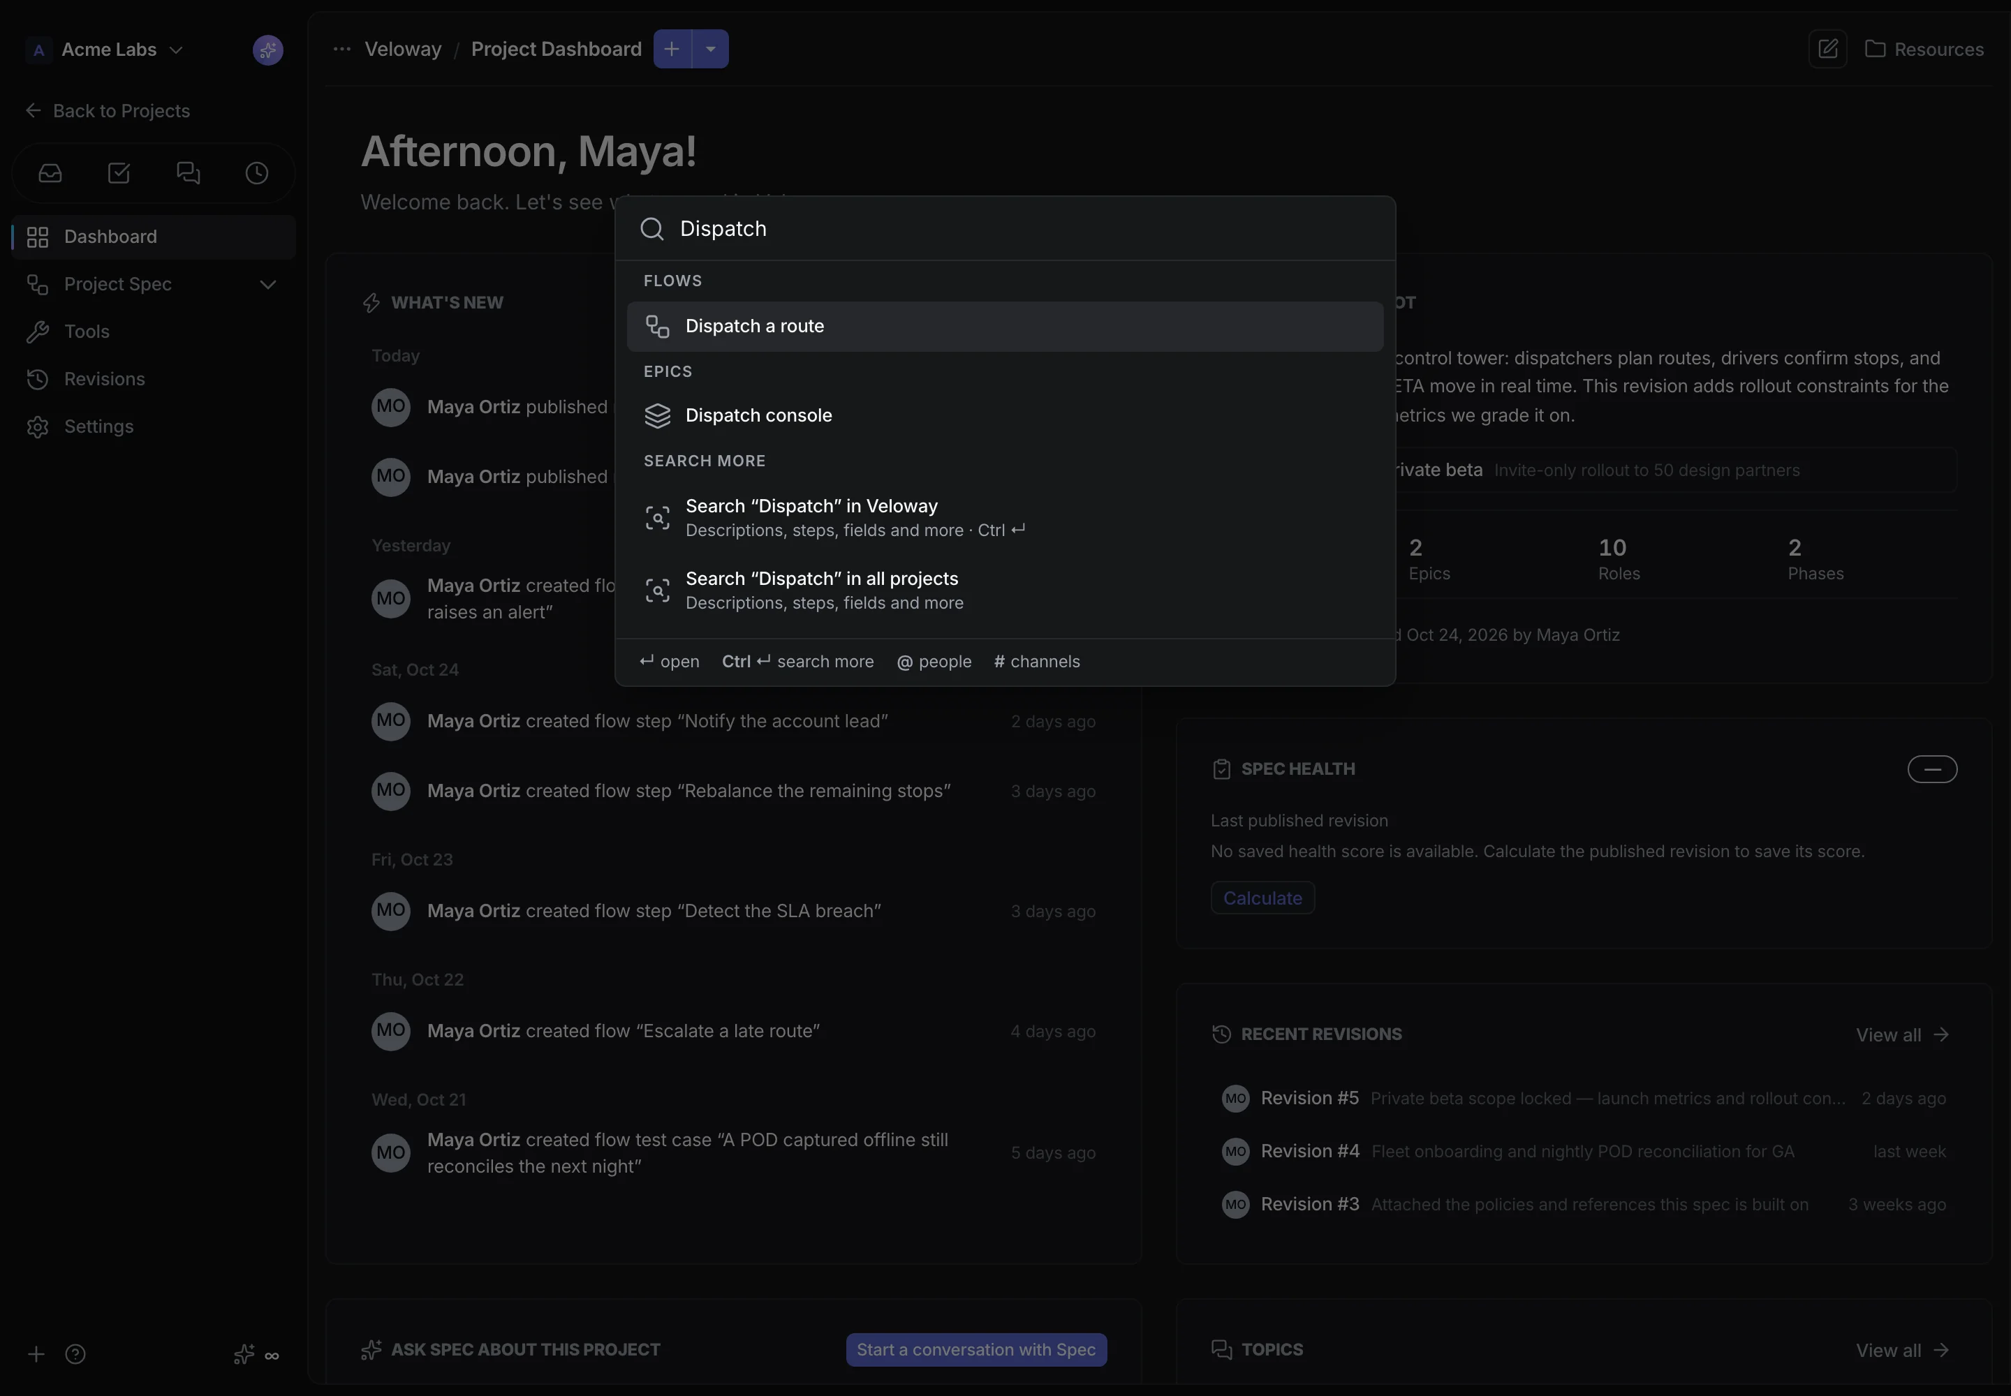Open the Resources button
This screenshot has height=1396, width=2011.
[1924, 49]
